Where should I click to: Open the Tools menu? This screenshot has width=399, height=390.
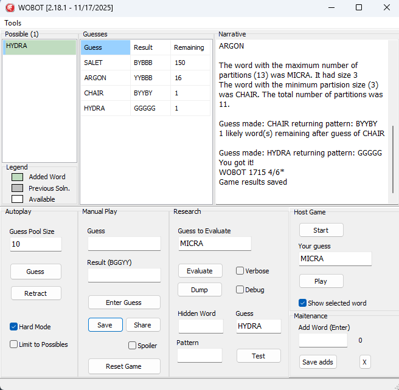click(x=13, y=23)
